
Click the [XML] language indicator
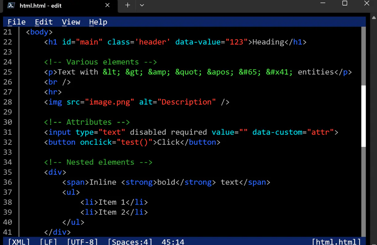[19, 242]
